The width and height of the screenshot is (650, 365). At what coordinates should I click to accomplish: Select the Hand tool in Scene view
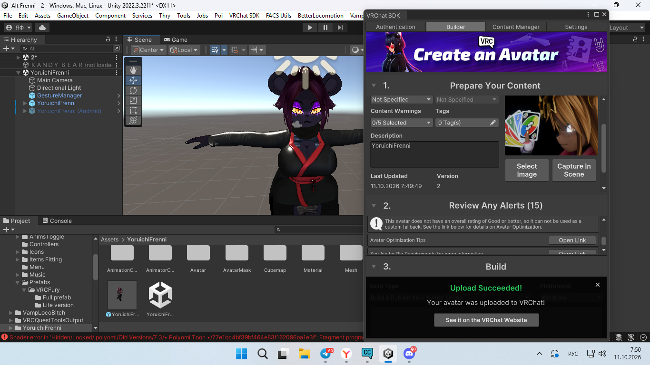pyautogui.click(x=133, y=70)
